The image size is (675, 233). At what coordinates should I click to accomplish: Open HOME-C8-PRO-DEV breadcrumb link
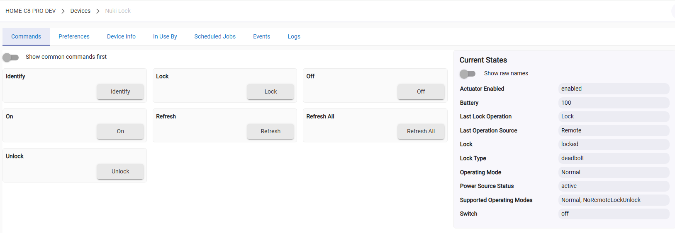click(x=31, y=11)
